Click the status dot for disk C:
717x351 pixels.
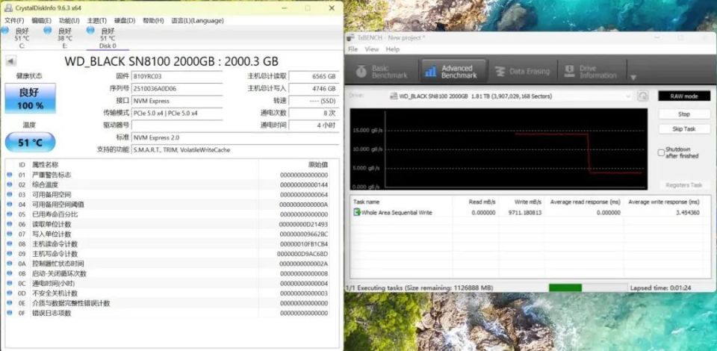pyautogui.click(x=4, y=30)
